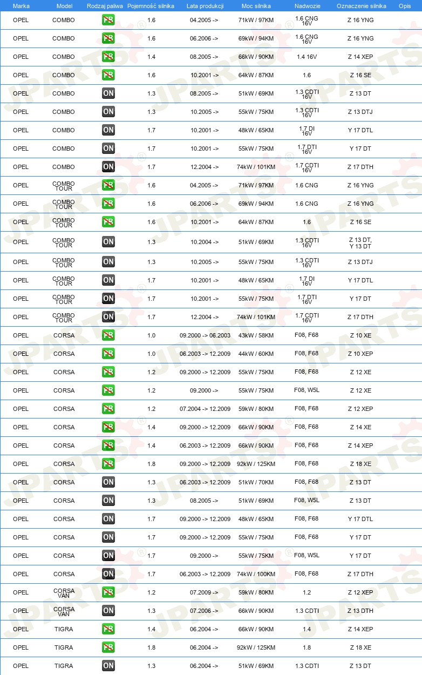The image size is (422, 675).
Task: Click the Opis column header
Action: click(405, 6)
